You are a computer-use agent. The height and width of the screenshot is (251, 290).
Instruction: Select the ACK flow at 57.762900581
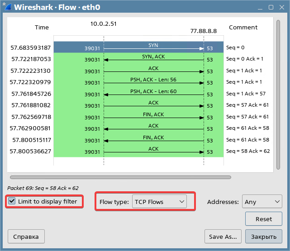coord(153,129)
